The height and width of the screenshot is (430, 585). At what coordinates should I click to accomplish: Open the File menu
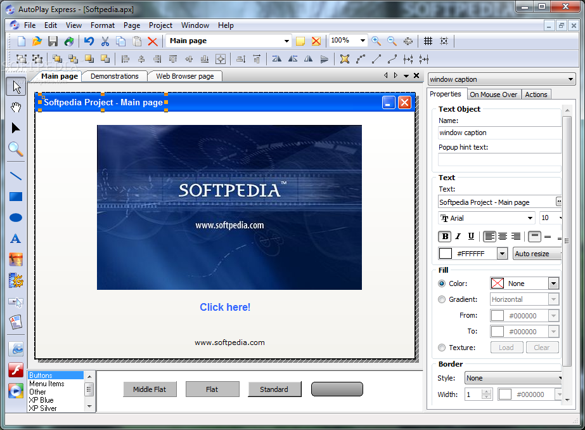point(30,25)
